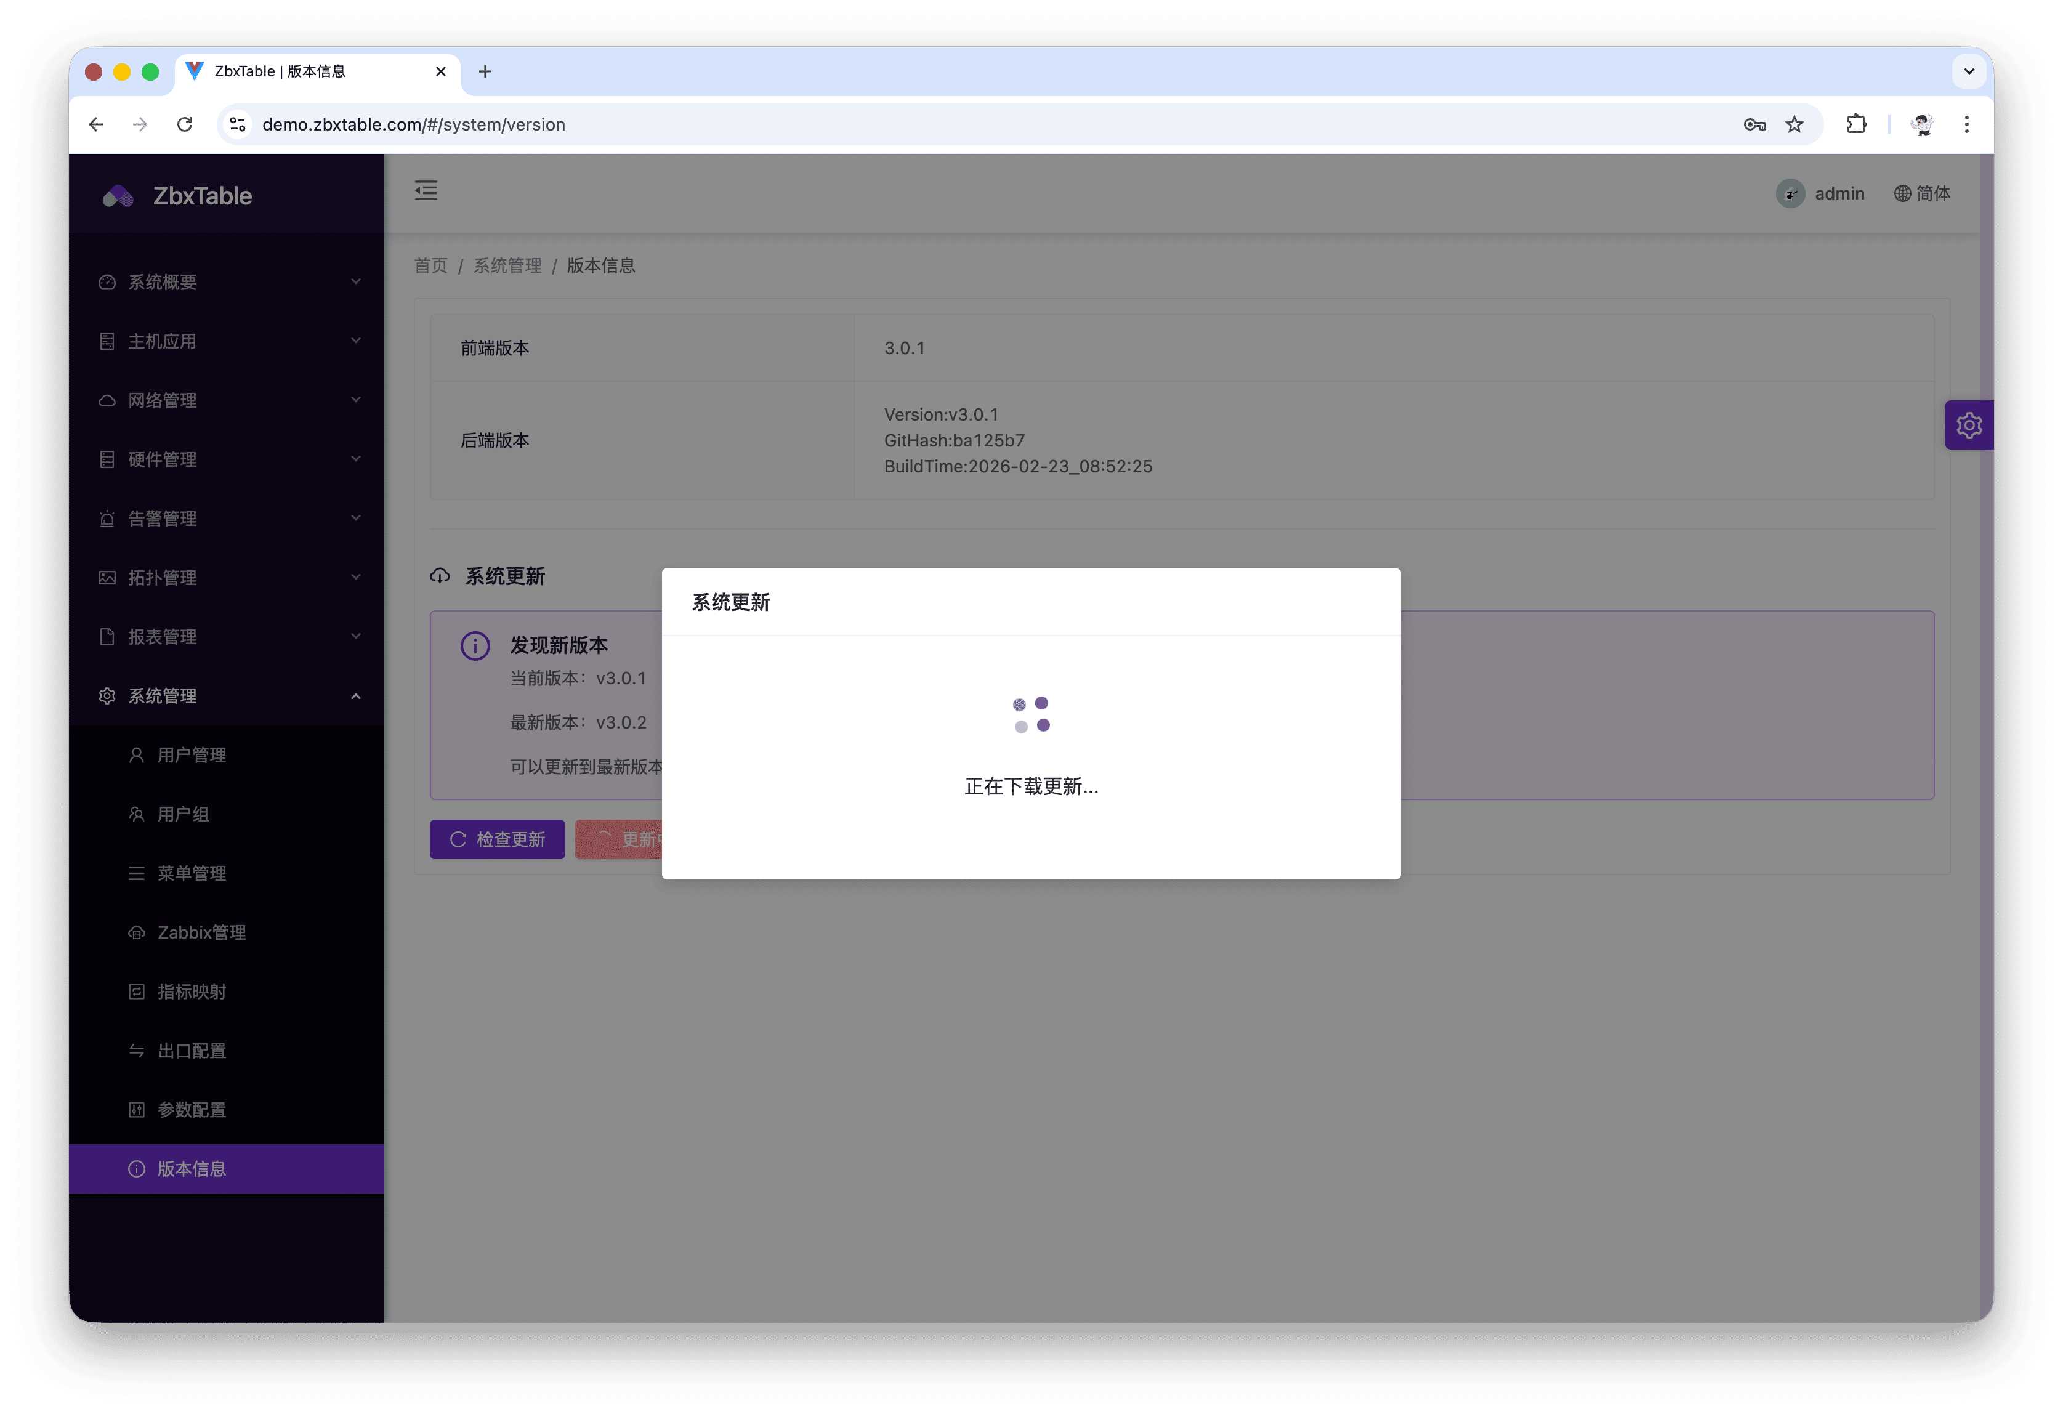Click the globe language icon
2063x1414 pixels.
point(1902,193)
